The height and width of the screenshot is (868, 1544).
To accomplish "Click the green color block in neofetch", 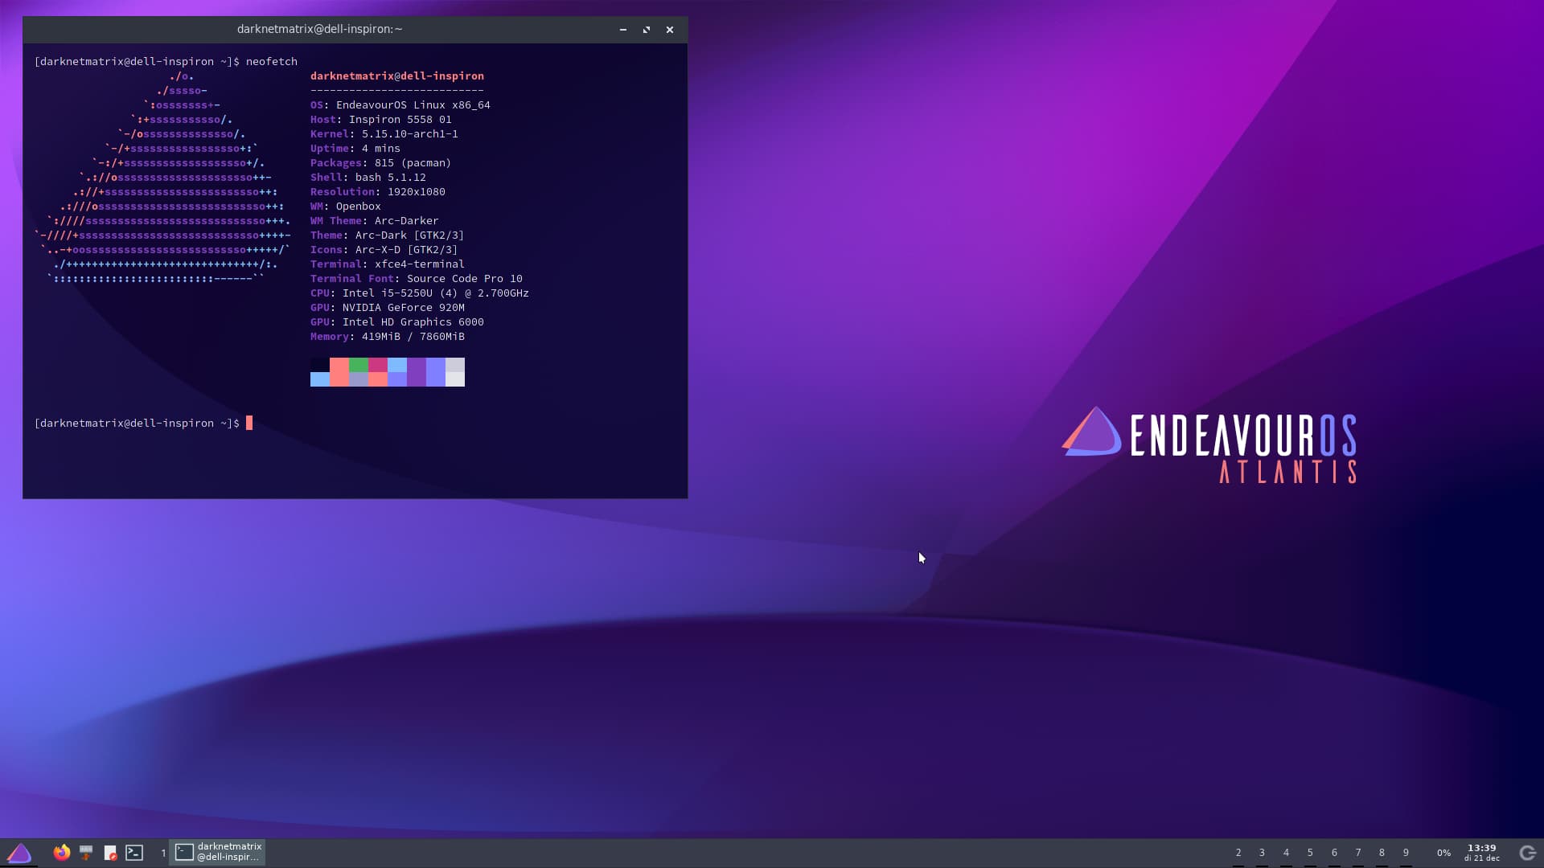I will click(x=359, y=365).
